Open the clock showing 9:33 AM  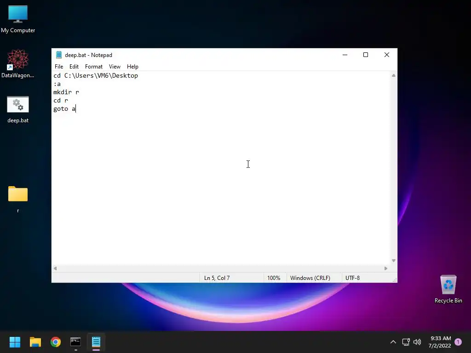440,342
